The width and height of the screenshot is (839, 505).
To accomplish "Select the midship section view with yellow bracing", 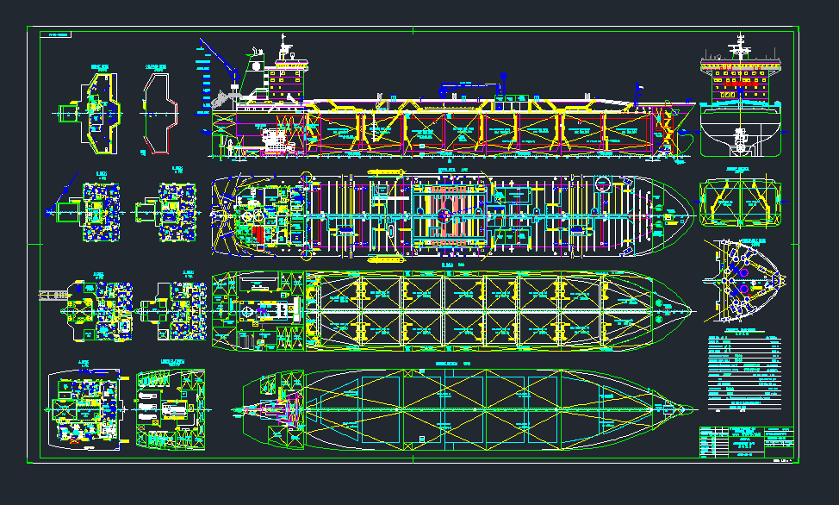I will pyautogui.click(x=740, y=203).
